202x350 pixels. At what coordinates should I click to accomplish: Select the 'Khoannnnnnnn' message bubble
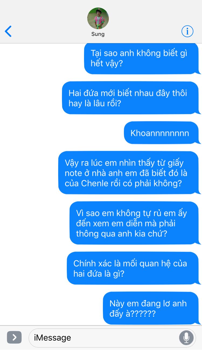162,133
